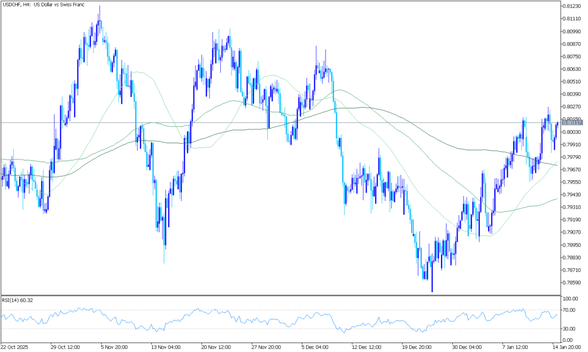Click the 13 Nov 04:00 time label
The image size is (588, 352).
tap(165, 346)
